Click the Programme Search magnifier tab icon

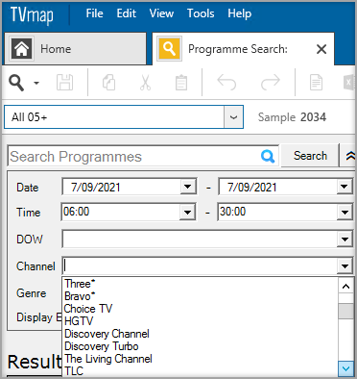[169, 49]
